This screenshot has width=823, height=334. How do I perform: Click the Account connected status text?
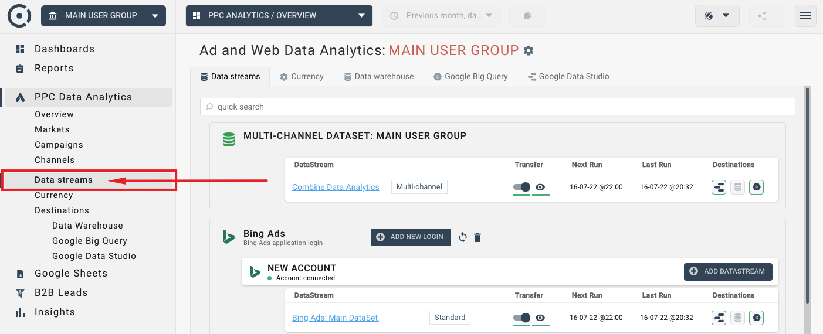pos(306,278)
